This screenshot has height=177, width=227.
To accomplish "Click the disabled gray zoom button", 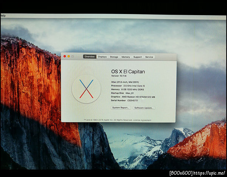I will [73, 56].
